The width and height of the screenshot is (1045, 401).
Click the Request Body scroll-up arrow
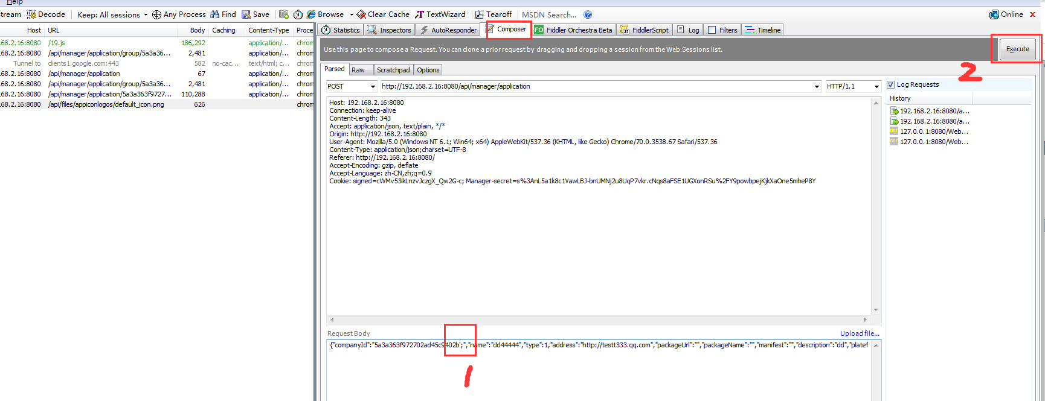[876, 346]
